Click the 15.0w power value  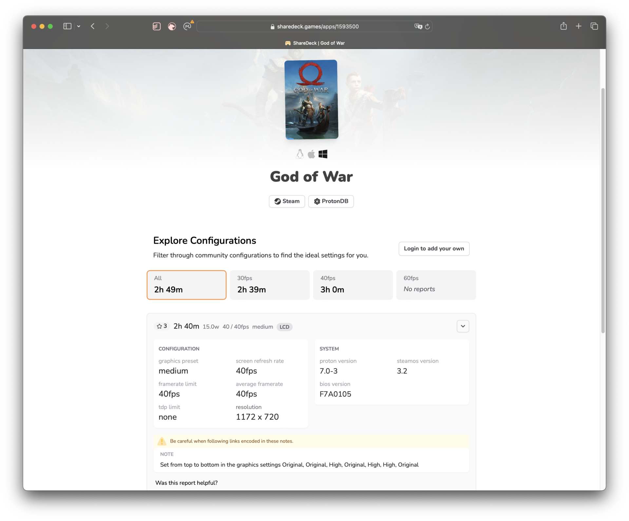pos(211,327)
